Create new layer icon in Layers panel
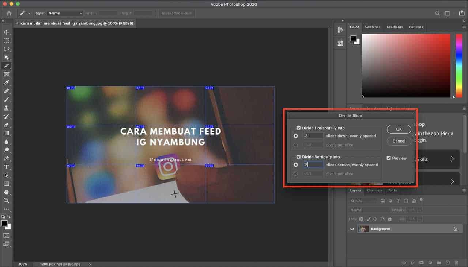The height and width of the screenshot is (267, 468). pos(448,262)
